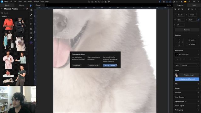The height and width of the screenshot is (113, 201).
Task: Click the last top-center toolbar icon
Action: pos(109,2)
